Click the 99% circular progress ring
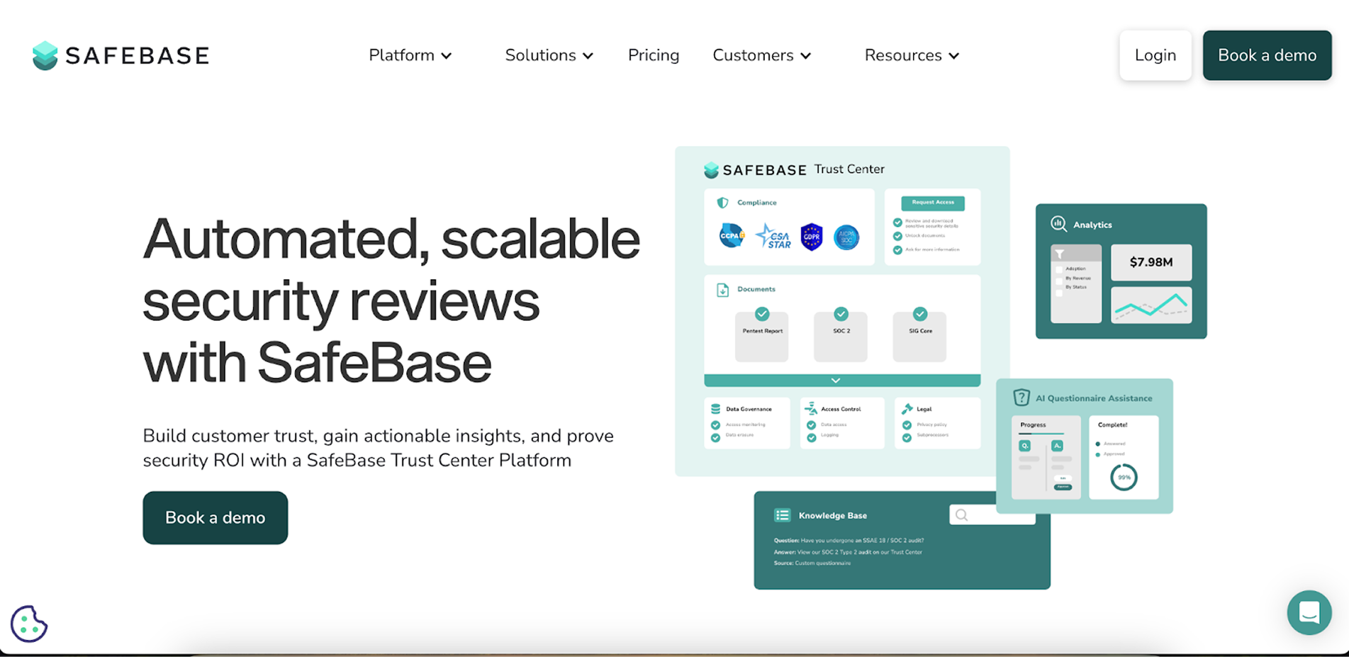1349x659 pixels. (1124, 477)
